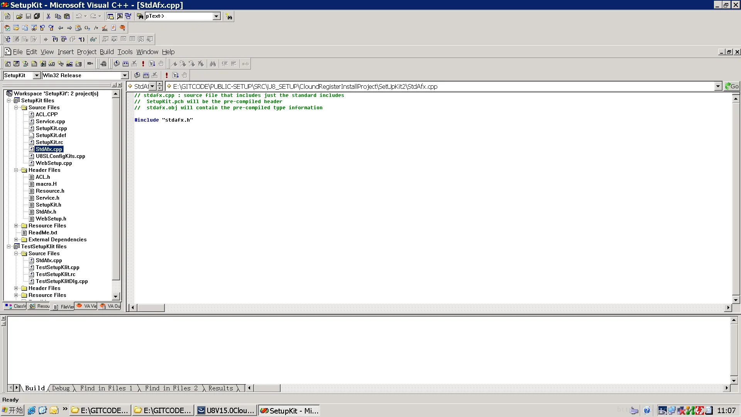The height and width of the screenshot is (417, 741).
Task: Switch to Find in Files 1 tab
Action: tap(106, 388)
